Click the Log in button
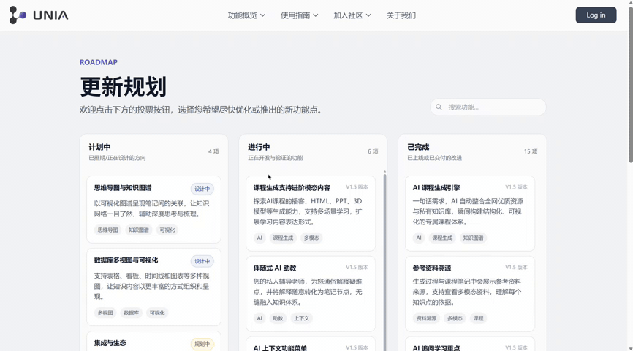The height and width of the screenshot is (351, 633). point(596,15)
